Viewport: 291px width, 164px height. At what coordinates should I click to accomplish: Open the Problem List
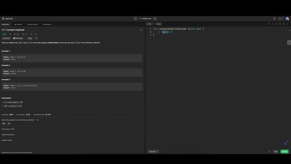145,19
